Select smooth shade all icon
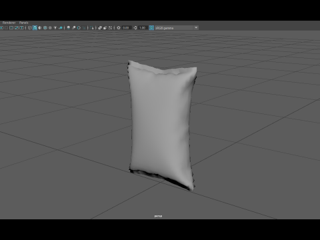Viewport: 320px width, 240px height. coord(35,28)
